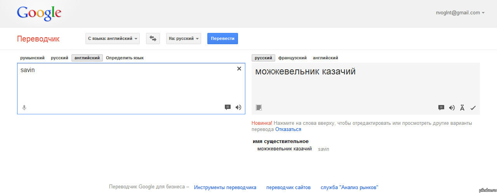Click into the source text field
Image resolution: width=497 pixels, height=193 pixels.
click(x=131, y=88)
